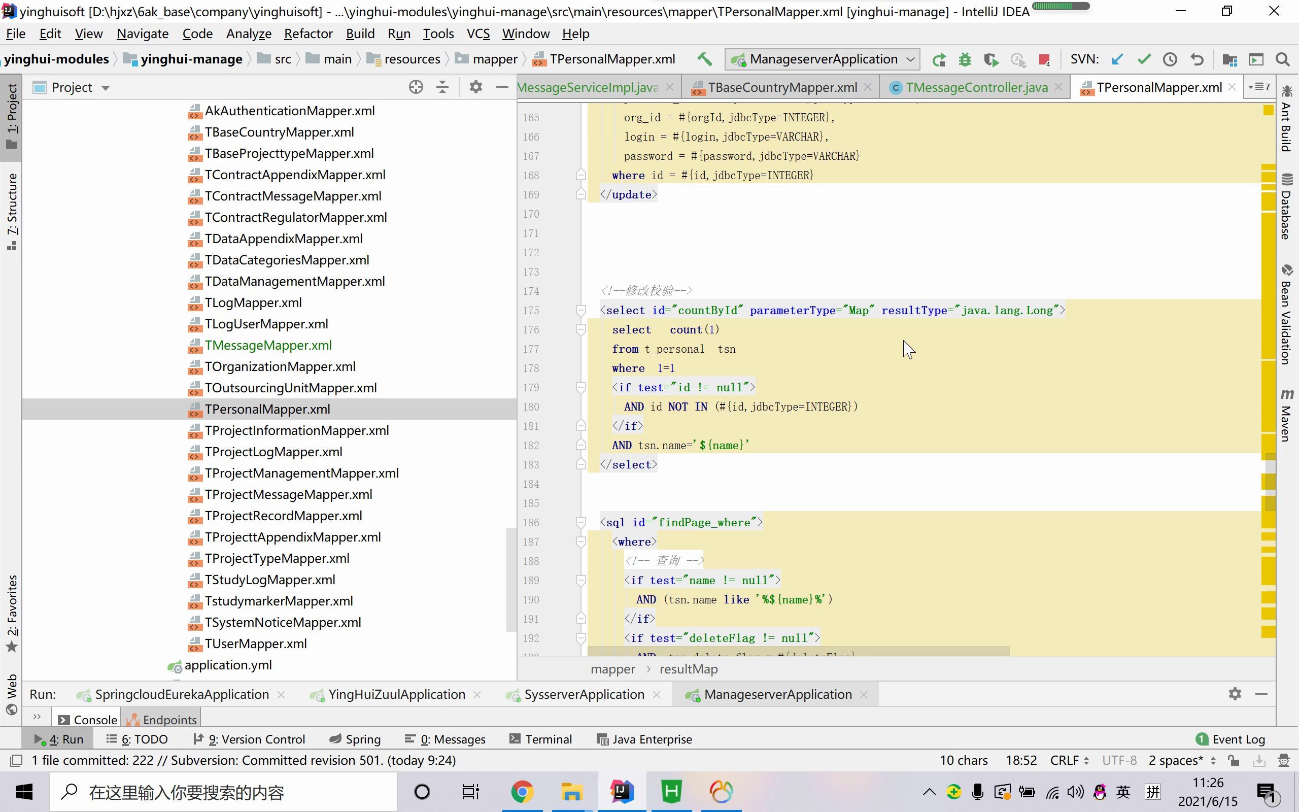The image size is (1299, 812).
Task: Collapse the findPage_where sql block at line 186
Action: 580,523
